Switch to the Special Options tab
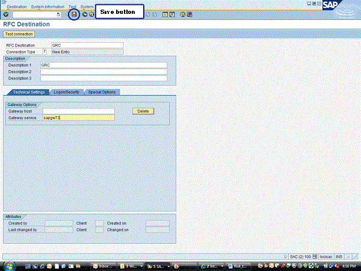The width and height of the screenshot is (361, 271). tap(102, 92)
